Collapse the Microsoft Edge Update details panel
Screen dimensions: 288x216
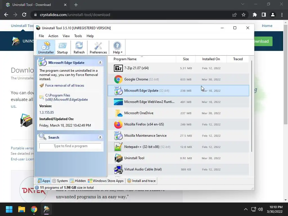100,63
